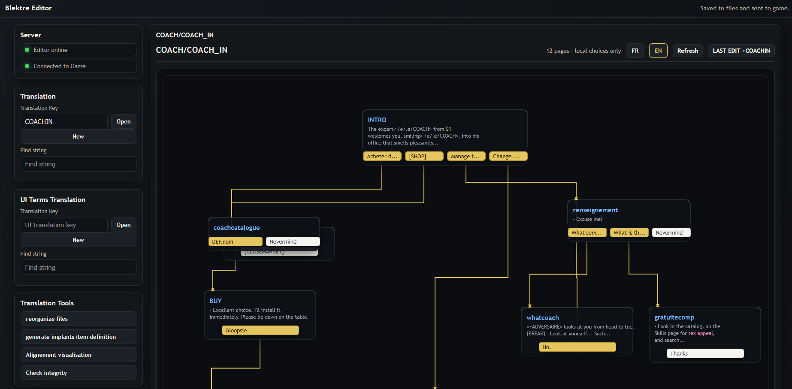The height and width of the screenshot is (389, 792).
Task: Select the Gloopsie. choice in BUY node
Action: [260, 331]
